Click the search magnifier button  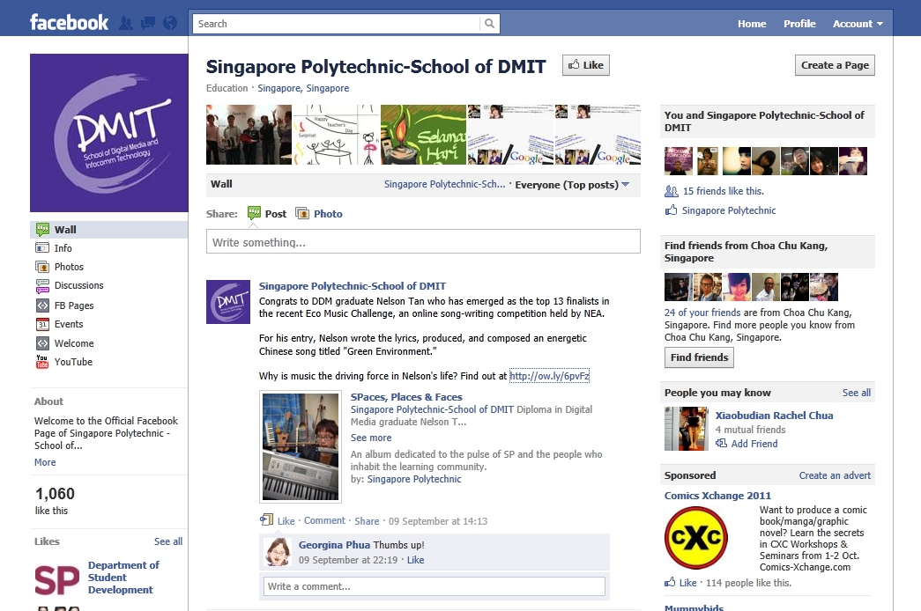click(x=489, y=24)
